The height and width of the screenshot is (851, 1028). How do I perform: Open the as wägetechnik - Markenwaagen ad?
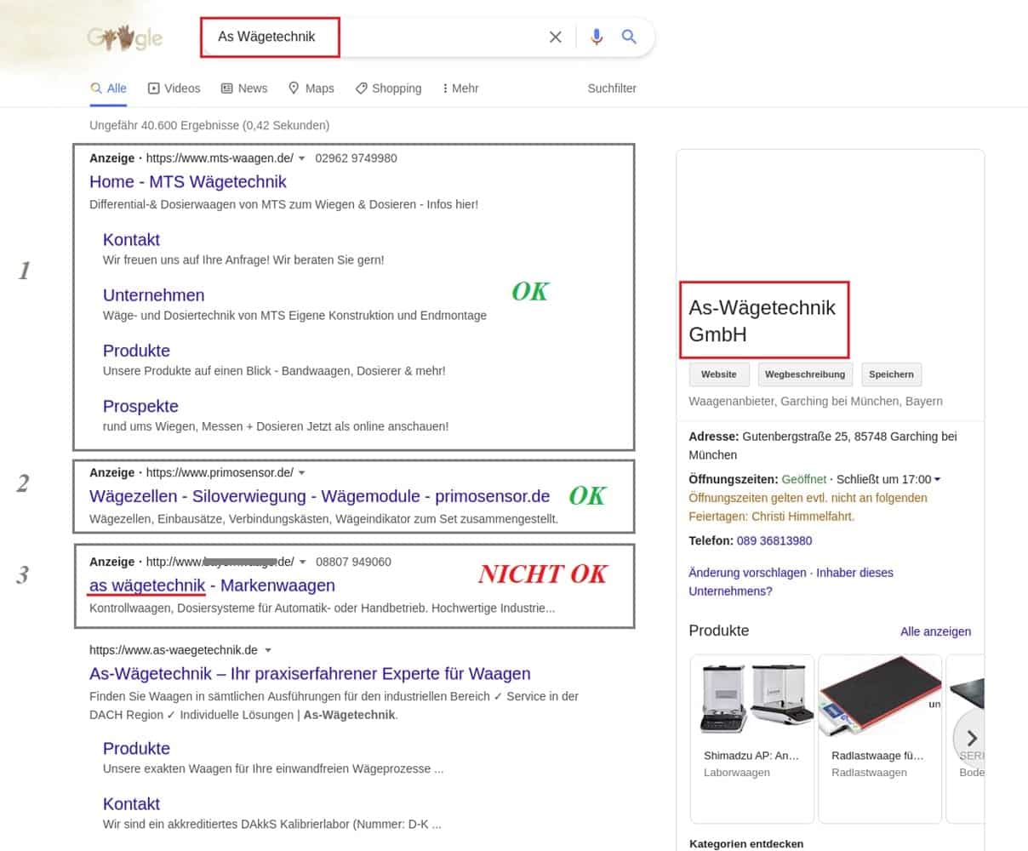(x=212, y=585)
